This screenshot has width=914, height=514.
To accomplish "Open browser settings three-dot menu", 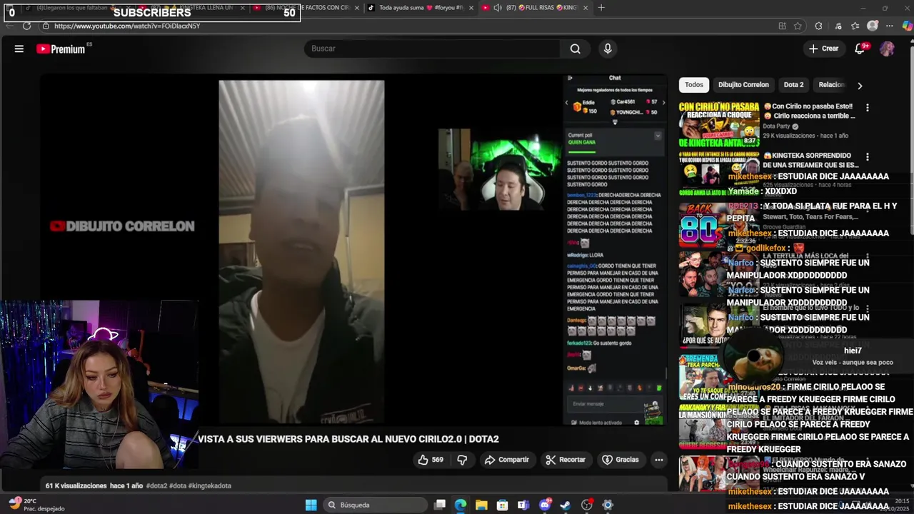I will pos(889,26).
